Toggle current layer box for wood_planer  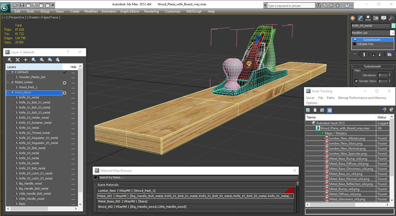point(64,93)
